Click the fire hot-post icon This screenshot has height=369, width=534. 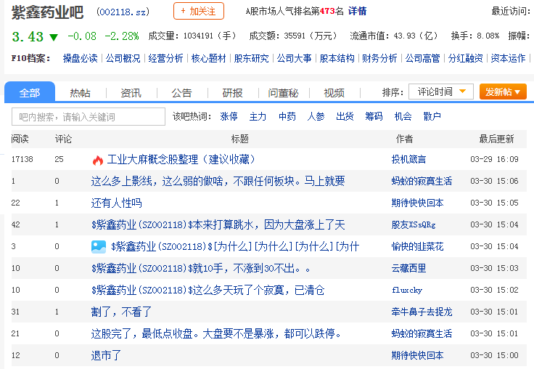tap(98, 160)
